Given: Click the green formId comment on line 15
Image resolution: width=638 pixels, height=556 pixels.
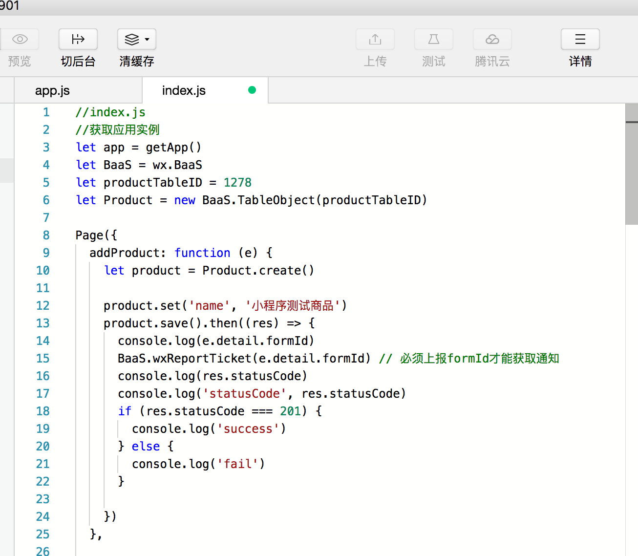Looking at the screenshot, I should pos(469,359).
